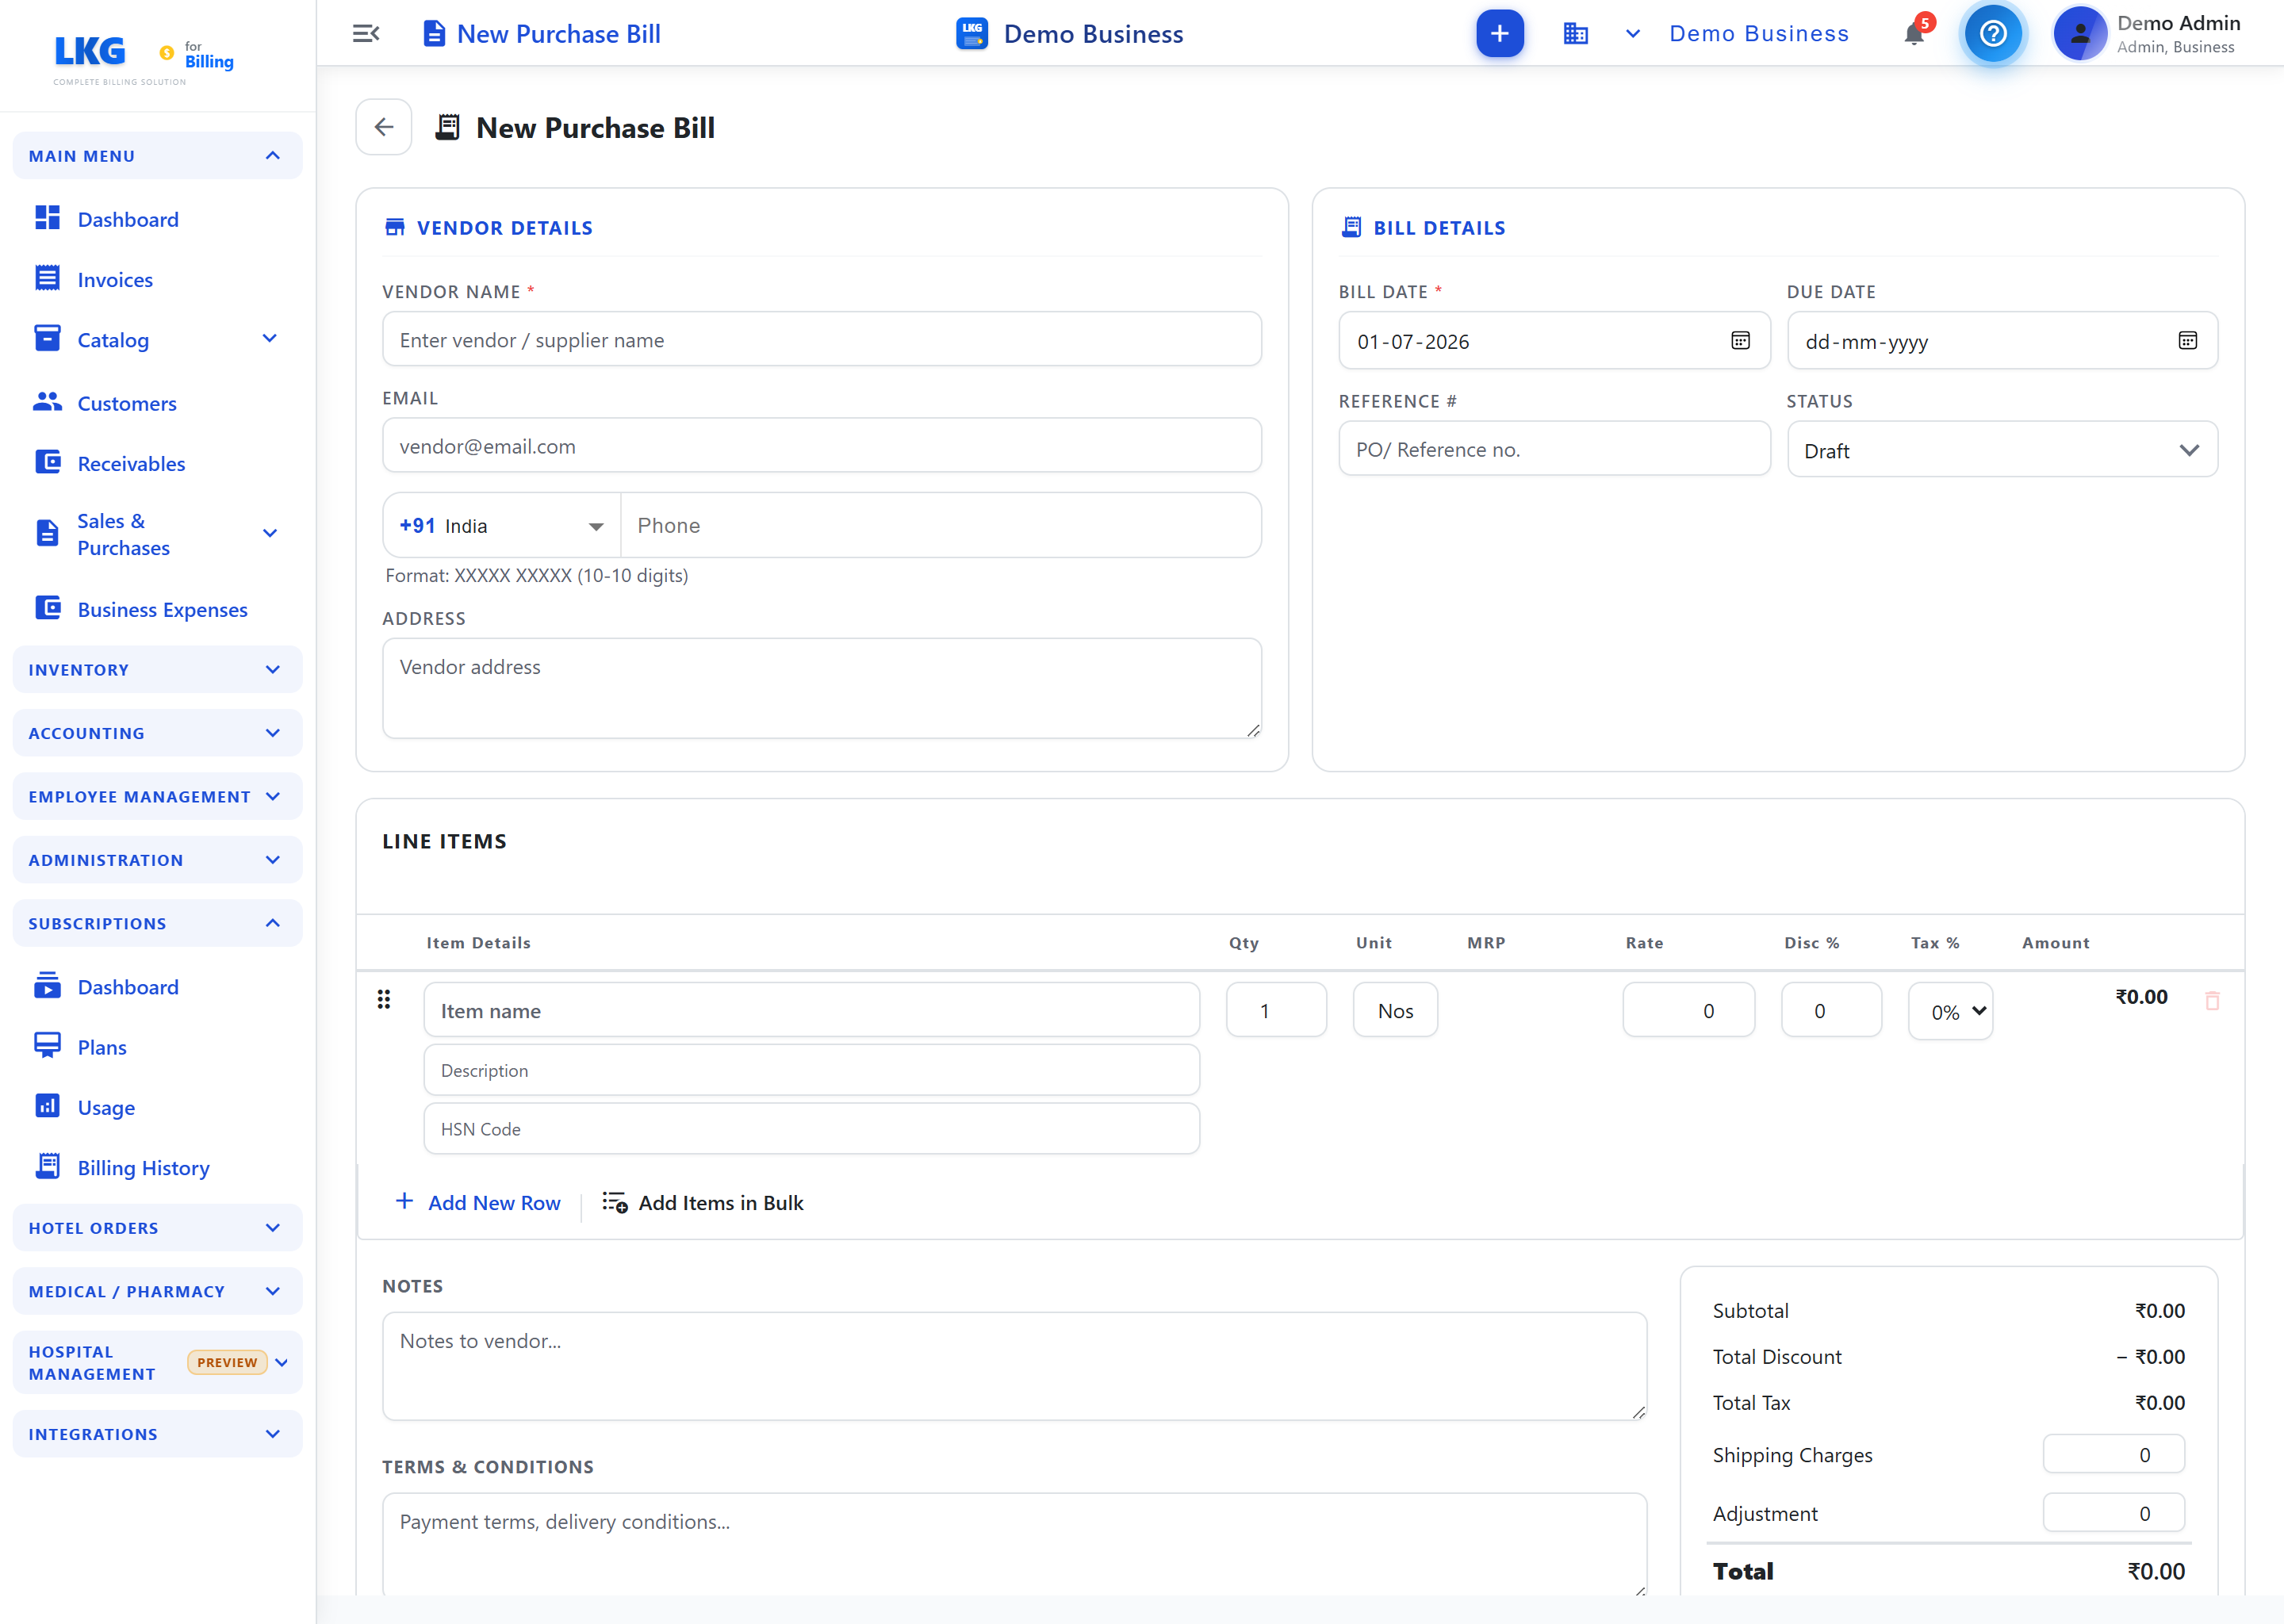Click the Billing History receipt icon

pos(47,1166)
